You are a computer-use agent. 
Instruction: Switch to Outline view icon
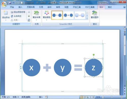[90, 97]
